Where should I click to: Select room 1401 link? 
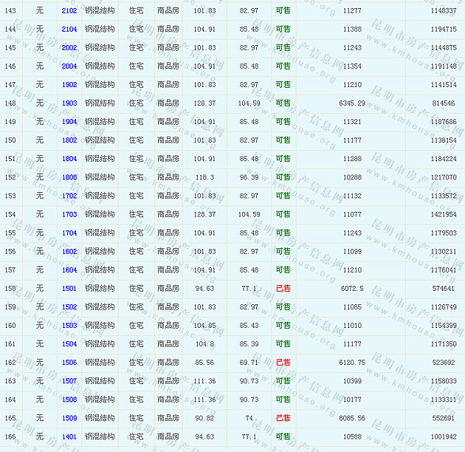(x=69, y=436)
